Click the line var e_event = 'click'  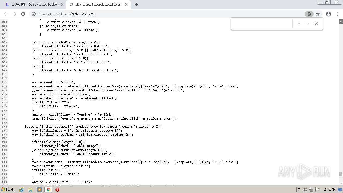[x=54, y=82]
